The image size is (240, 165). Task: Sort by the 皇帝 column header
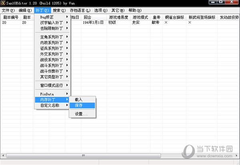156,17
